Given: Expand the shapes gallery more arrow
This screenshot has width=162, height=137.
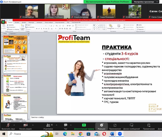Looking at the screenshot, I should coord(106,29).
